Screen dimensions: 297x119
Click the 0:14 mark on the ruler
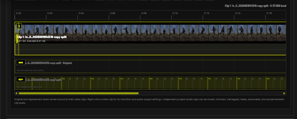(x=238, y=13)
